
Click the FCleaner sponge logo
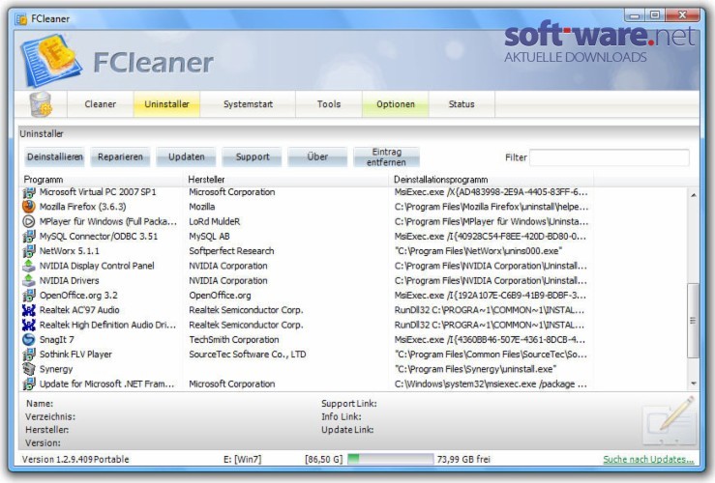(51, 61)
